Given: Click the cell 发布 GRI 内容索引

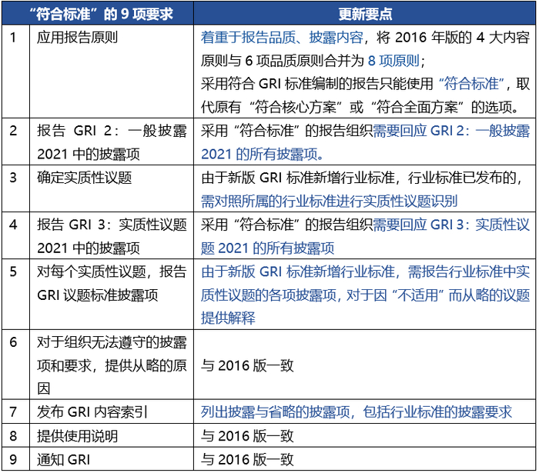Looking at the screenshot, I should 112,411.
